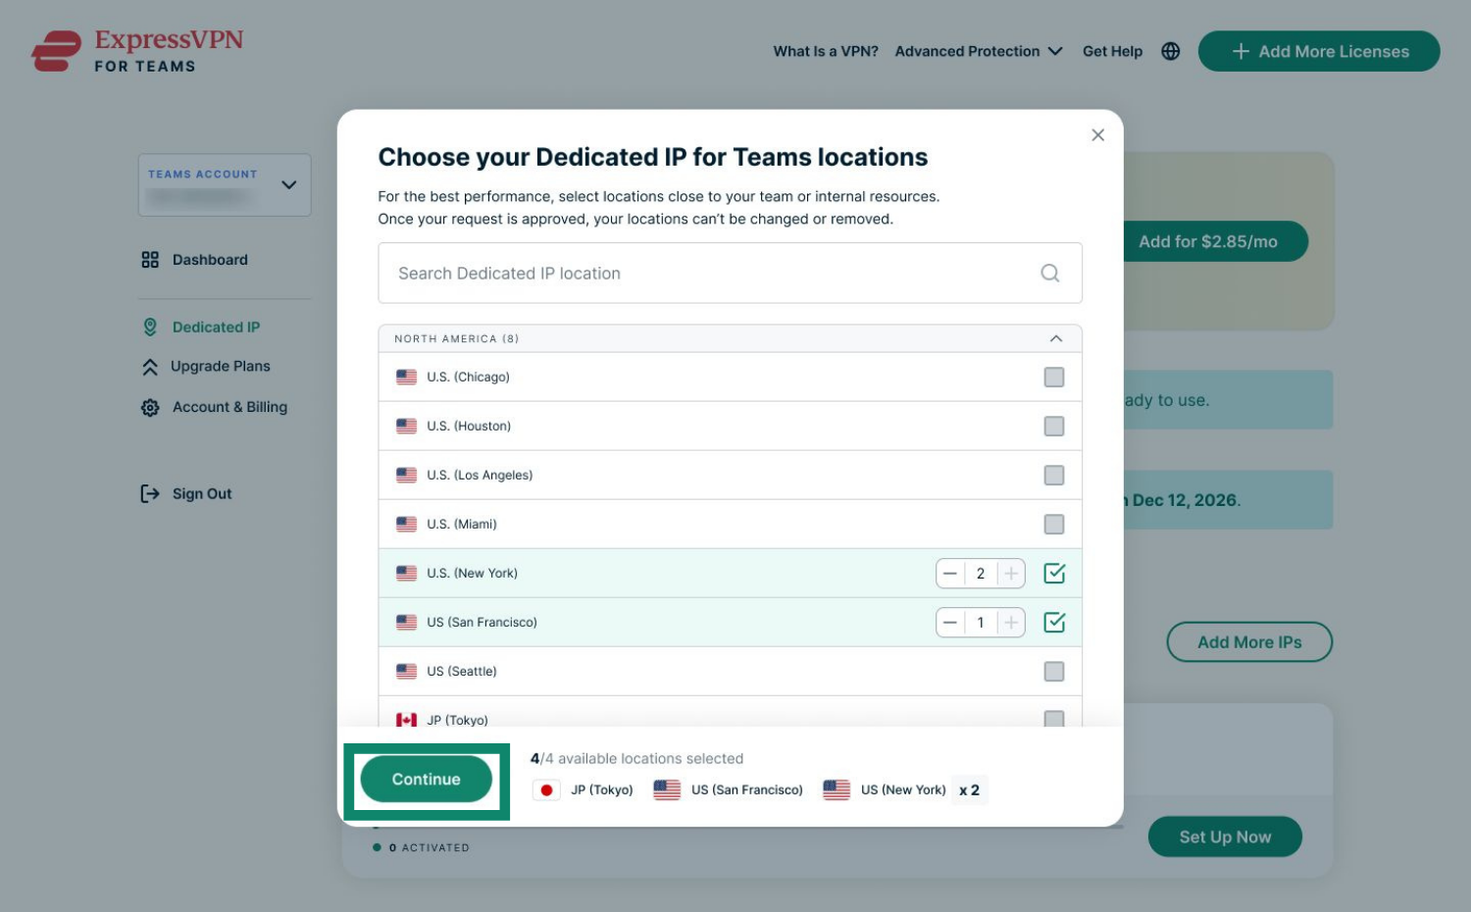Click Add More Licenses button
This screenshot has width=1471, height=912.
click(1319, 51)
